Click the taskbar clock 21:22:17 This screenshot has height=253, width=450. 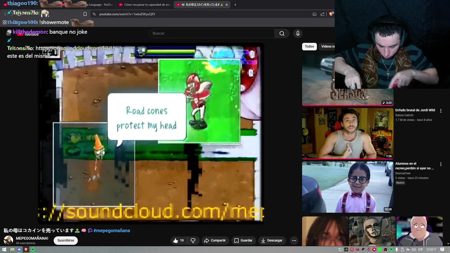click(431, 249)
